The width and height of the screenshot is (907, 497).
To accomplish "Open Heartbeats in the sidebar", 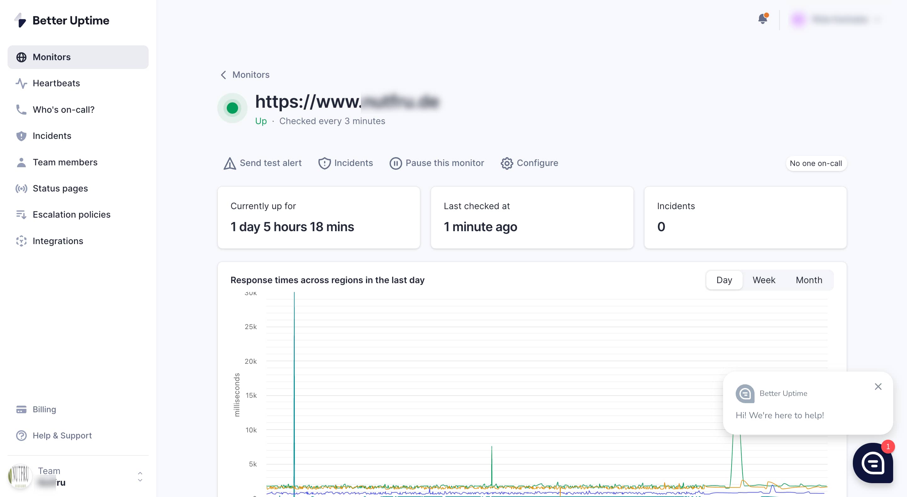I will 78,83.
